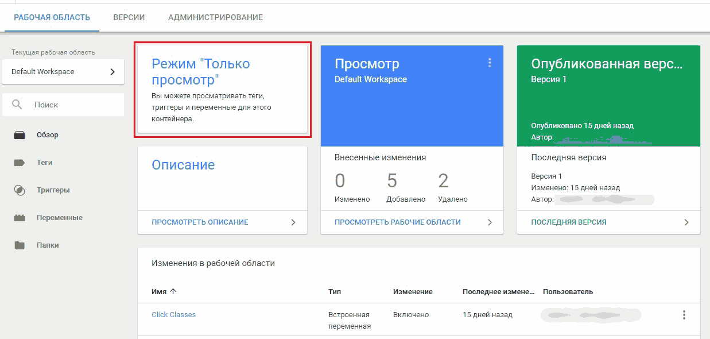The image size is (710, 339).
Task: Open the Обзор overview icon
Action: coord(20,135)
